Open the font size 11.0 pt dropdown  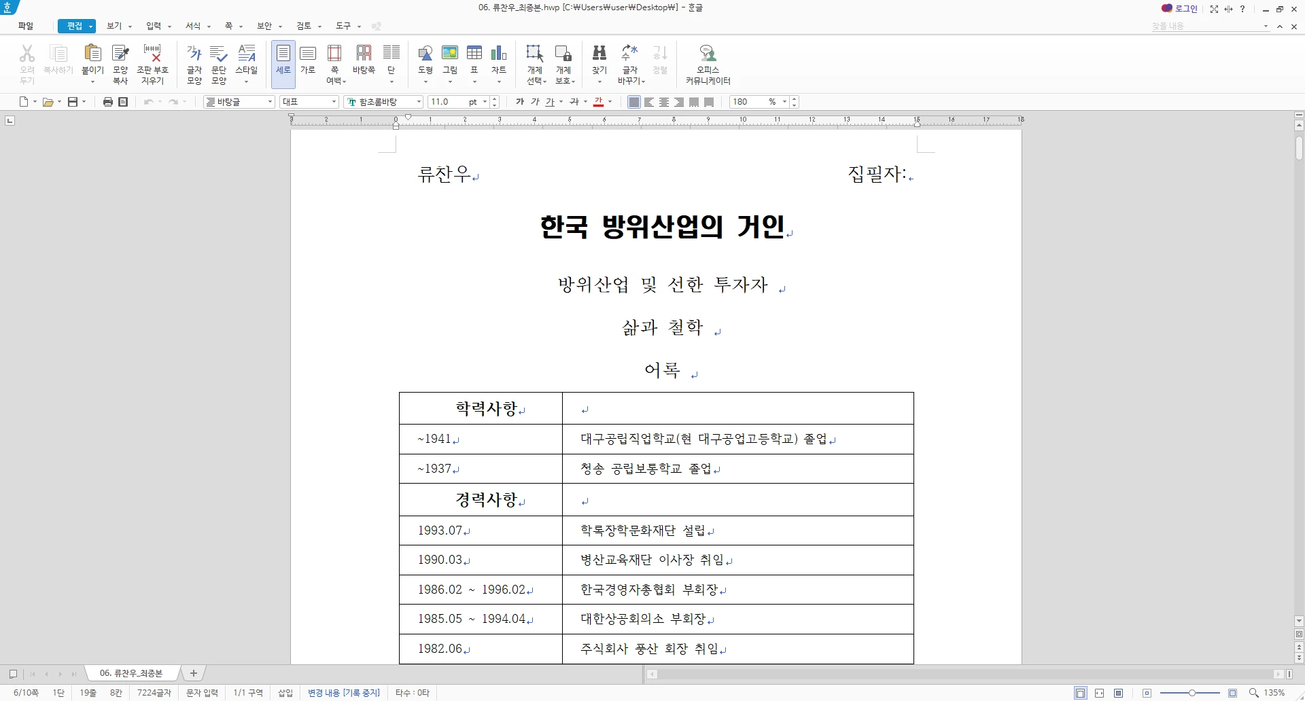(485, 102)
